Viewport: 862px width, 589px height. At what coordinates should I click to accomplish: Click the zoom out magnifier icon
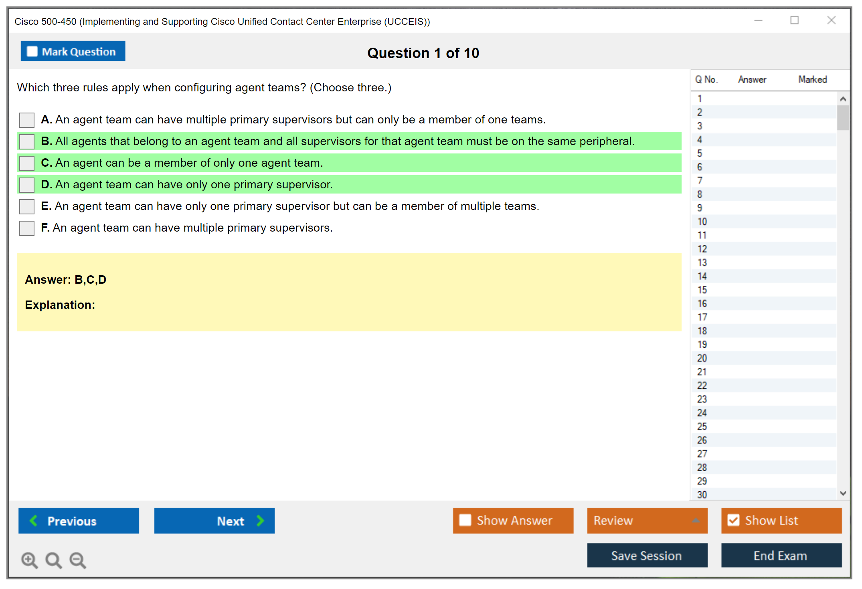pos(77,560)
